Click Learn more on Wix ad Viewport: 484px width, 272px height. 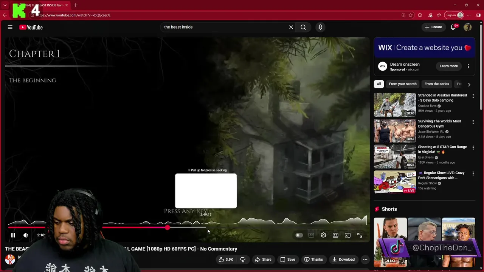[448, 66]
